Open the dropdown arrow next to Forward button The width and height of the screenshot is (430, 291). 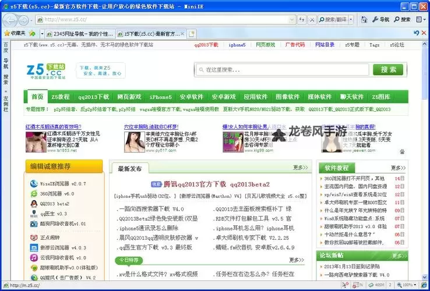click(x=31, y=20)
